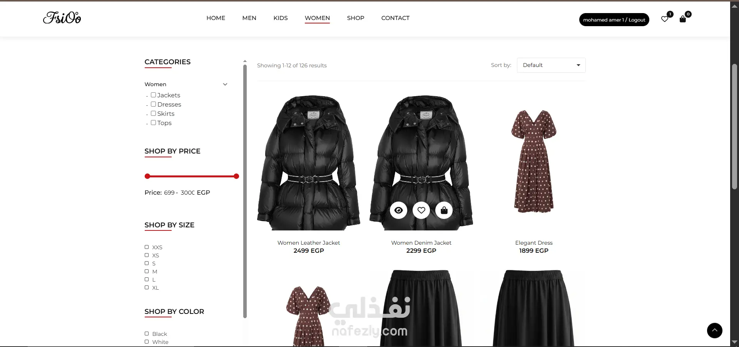Go to the MEN menu page
The height and width of the screenshot is (347, 739).
pos(249,18)
